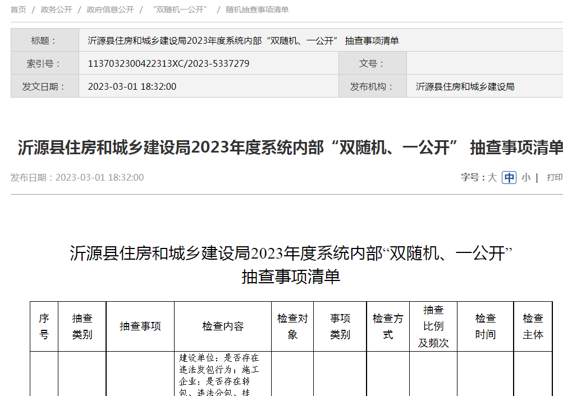563x396 pixels.
Task: Open the 政务公开 breadcrumb link
Action: click(x=56, y=10)
